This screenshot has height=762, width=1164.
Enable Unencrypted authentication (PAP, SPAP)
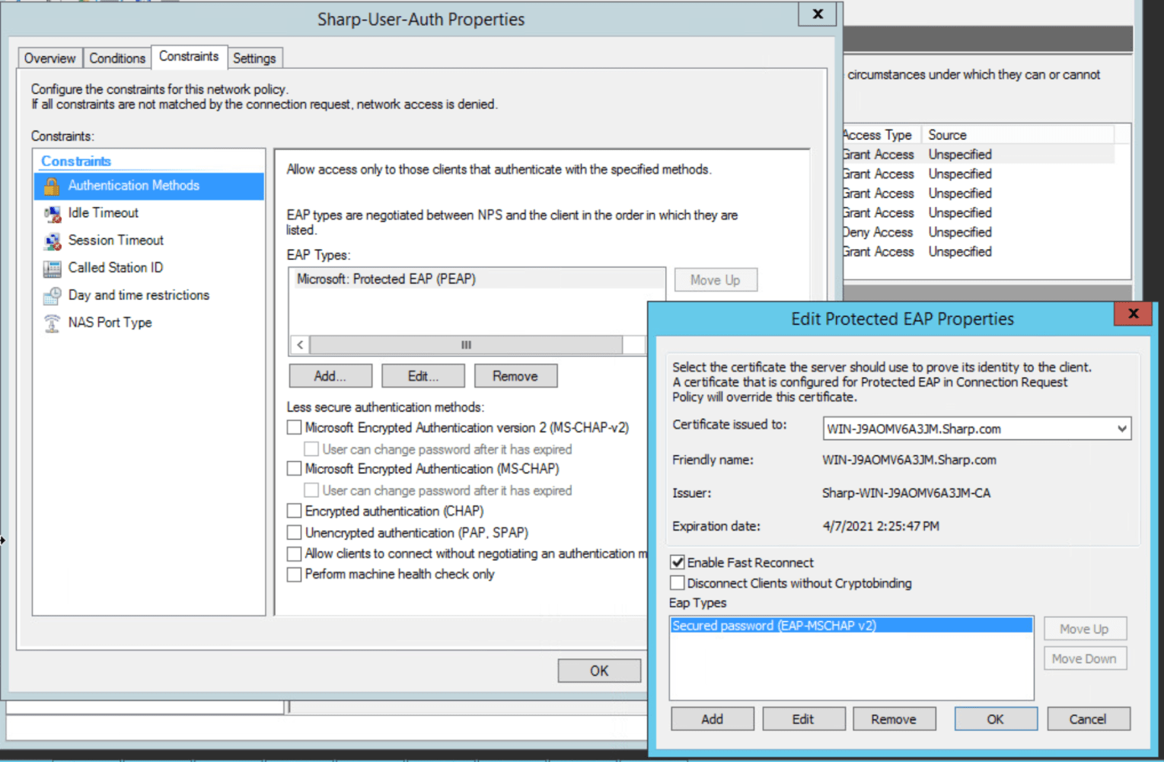295,531
